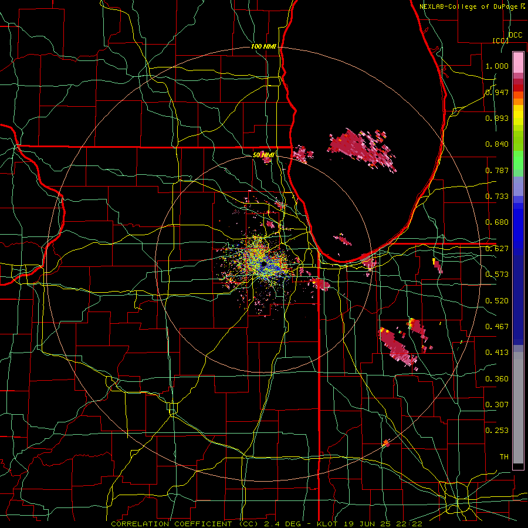Click the 1.000 value on the color scale
This screenshot has height=528, width=528.
tap(497, 66)
